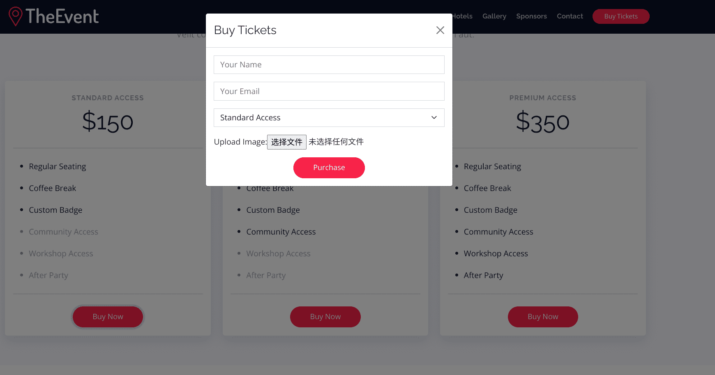715x375 pixels.
Task: Click the $350 premium price text
Action: 542,122
